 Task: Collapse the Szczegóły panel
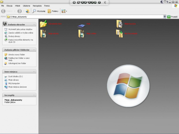tap(34, 95)
